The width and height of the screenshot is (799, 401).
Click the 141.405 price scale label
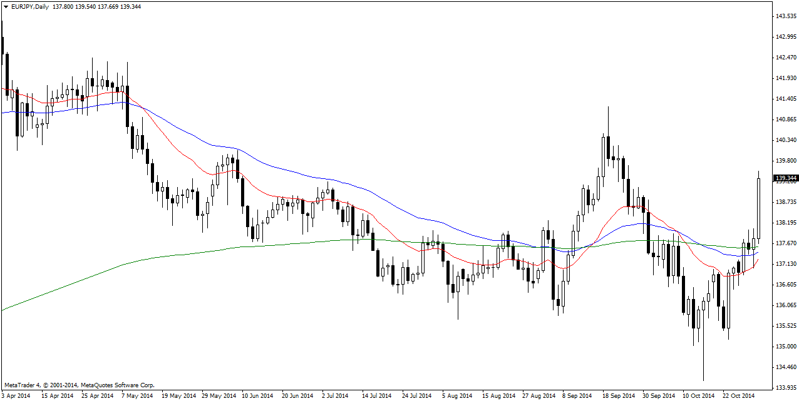(786, 99)
